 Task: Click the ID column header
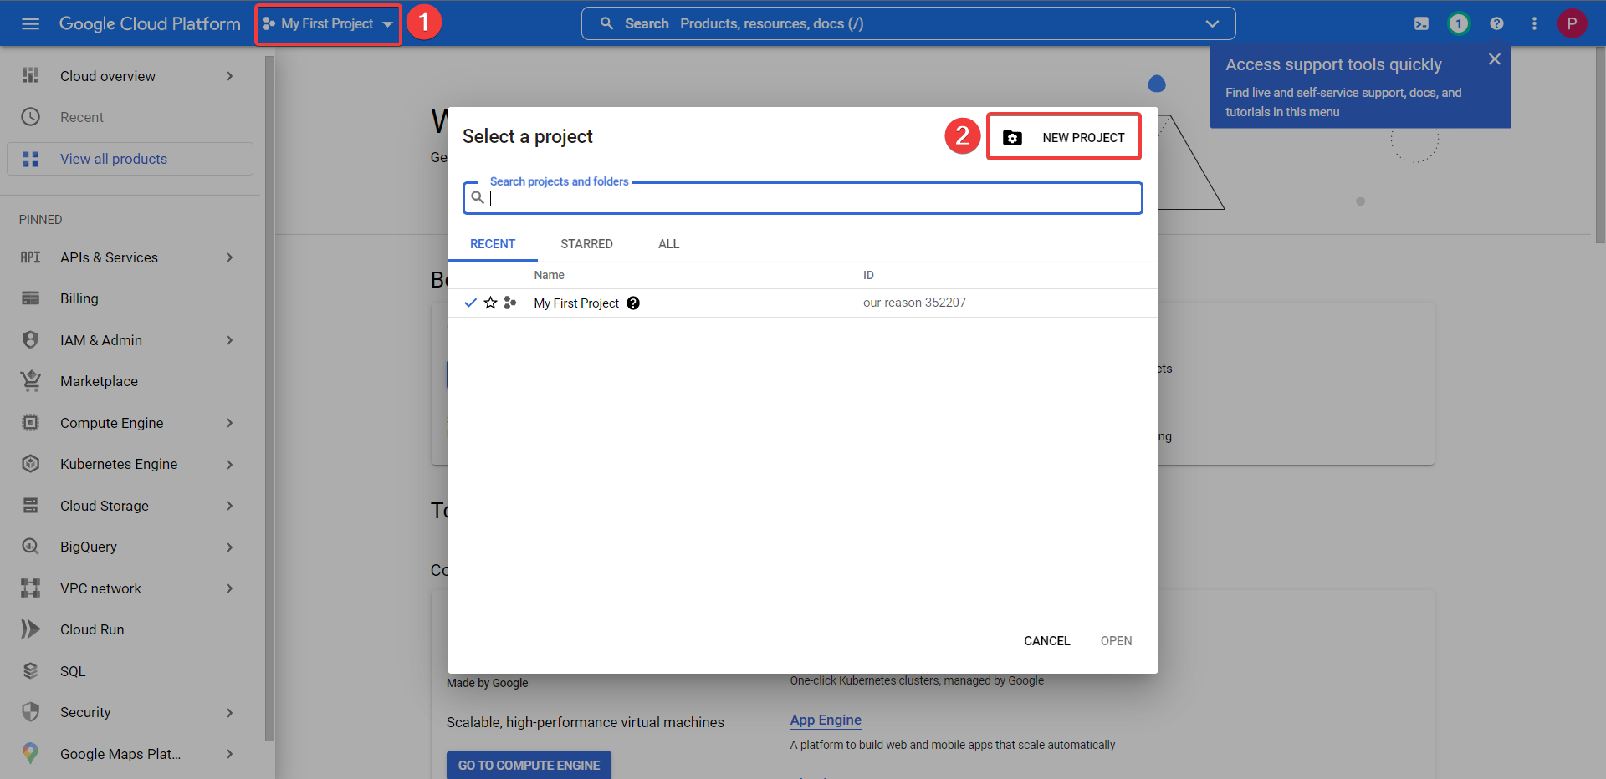pos(868,275)
